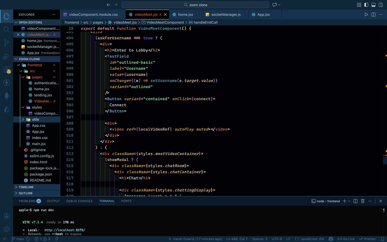Open the Search view in activity bar
The height and width of the screenshot is (242, 387).
tap(6, 29)
